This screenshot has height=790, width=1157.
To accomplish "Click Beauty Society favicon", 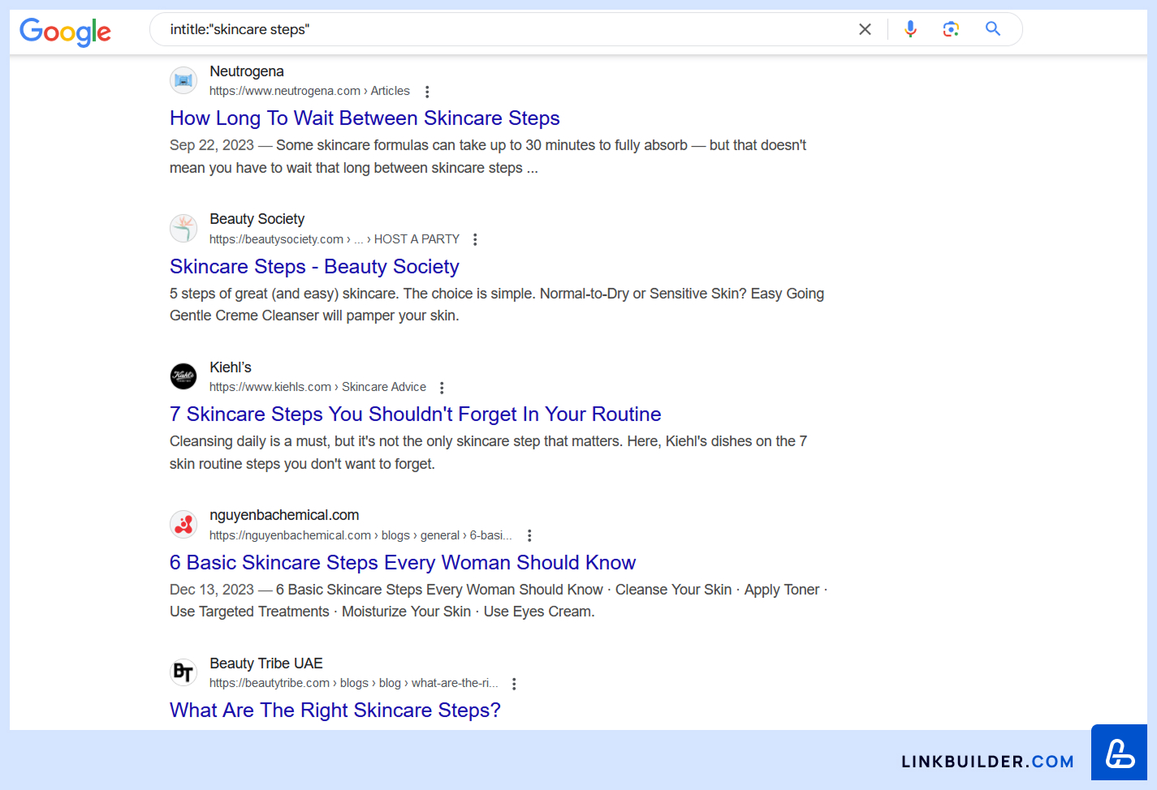I will pyautogui.click(x=183, y=229).
